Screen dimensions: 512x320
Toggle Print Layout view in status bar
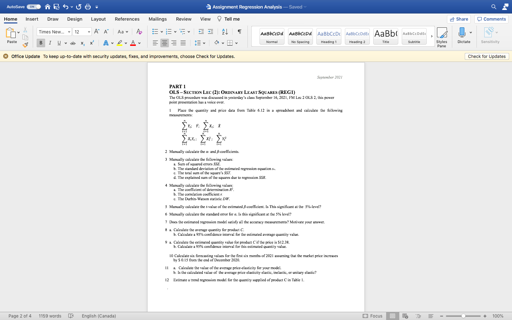point(393,316)
